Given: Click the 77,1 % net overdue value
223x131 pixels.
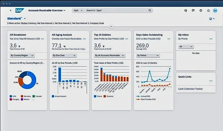Looking at the screenshot, I should click(58, 46).
